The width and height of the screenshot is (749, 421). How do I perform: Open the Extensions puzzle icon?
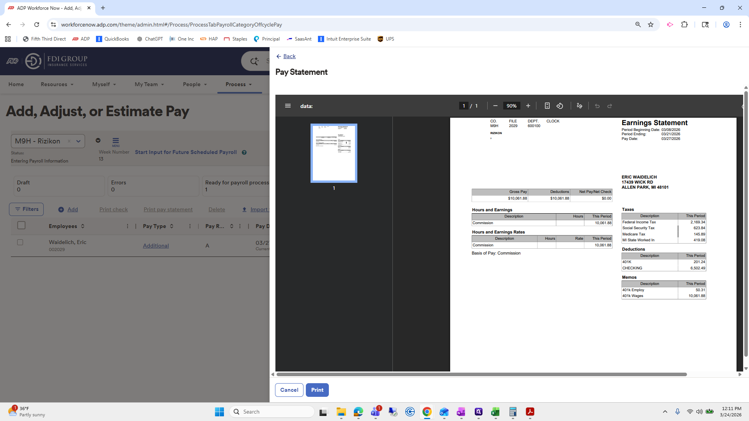(x=684, y=25)
